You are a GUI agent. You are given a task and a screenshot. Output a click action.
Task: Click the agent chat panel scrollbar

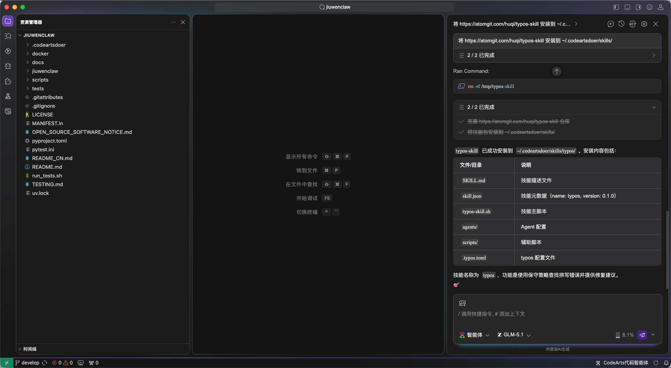(667, 250)
